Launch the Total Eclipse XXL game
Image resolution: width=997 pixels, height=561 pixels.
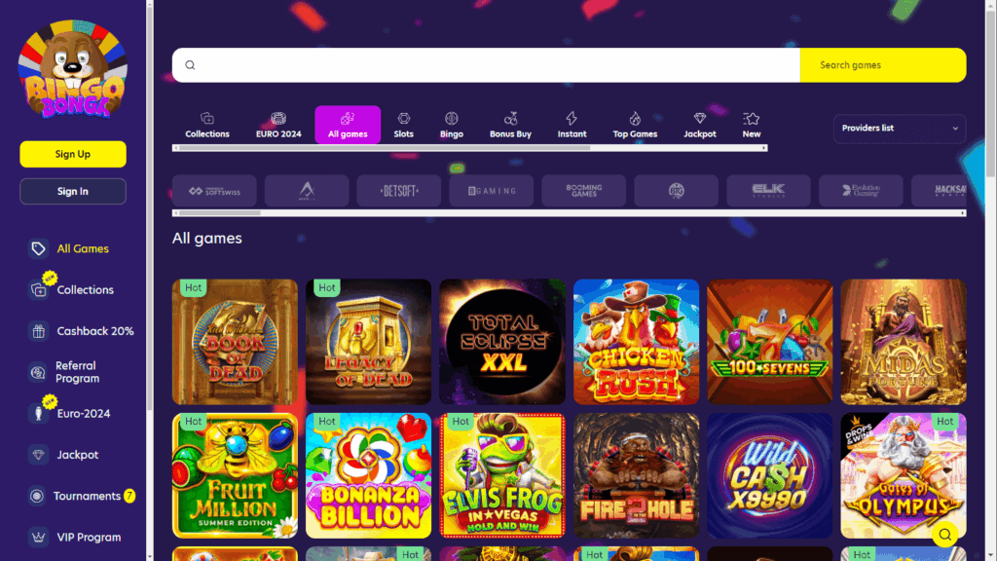click(502, 342)
